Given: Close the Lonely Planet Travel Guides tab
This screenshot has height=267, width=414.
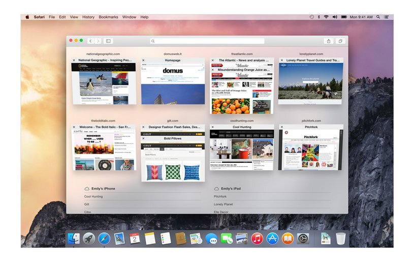Looking at the screenshot, I should coord(282,61).
